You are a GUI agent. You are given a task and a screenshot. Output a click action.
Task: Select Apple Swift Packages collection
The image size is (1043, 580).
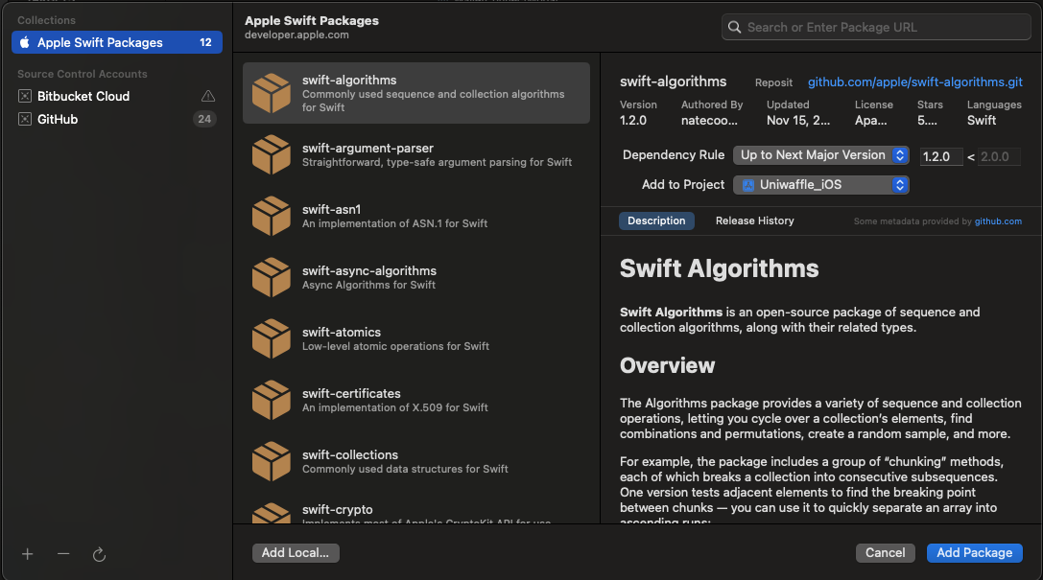[117, 42]
